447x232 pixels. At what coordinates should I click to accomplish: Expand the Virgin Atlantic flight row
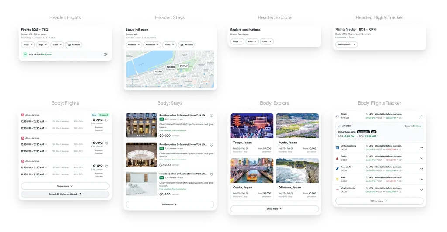pyautogui.click(x=422, y=190)
